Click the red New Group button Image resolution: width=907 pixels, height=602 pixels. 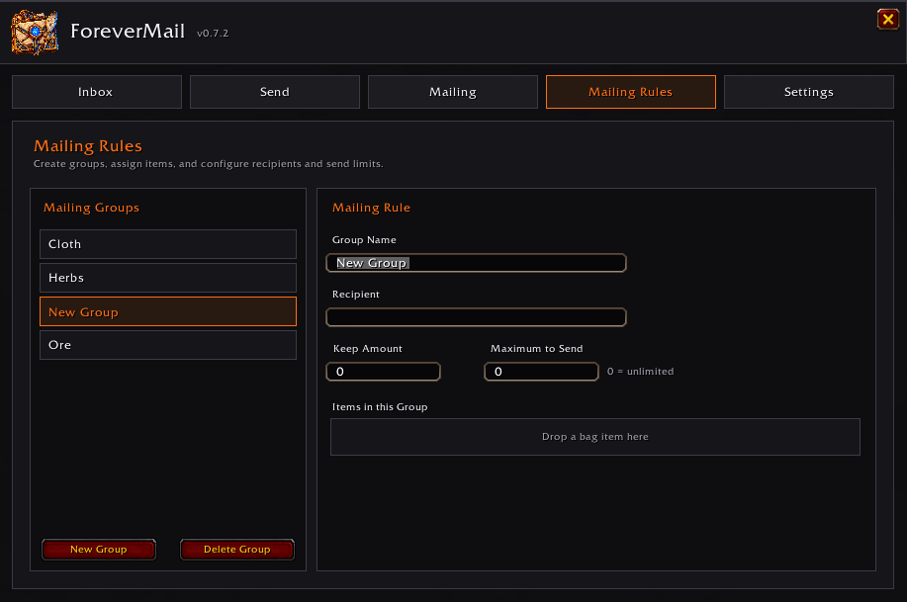point(99,550)
